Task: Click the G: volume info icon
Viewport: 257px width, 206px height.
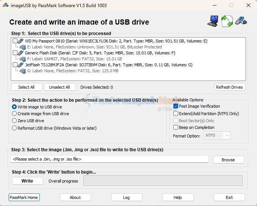Action: click(23, 71)
